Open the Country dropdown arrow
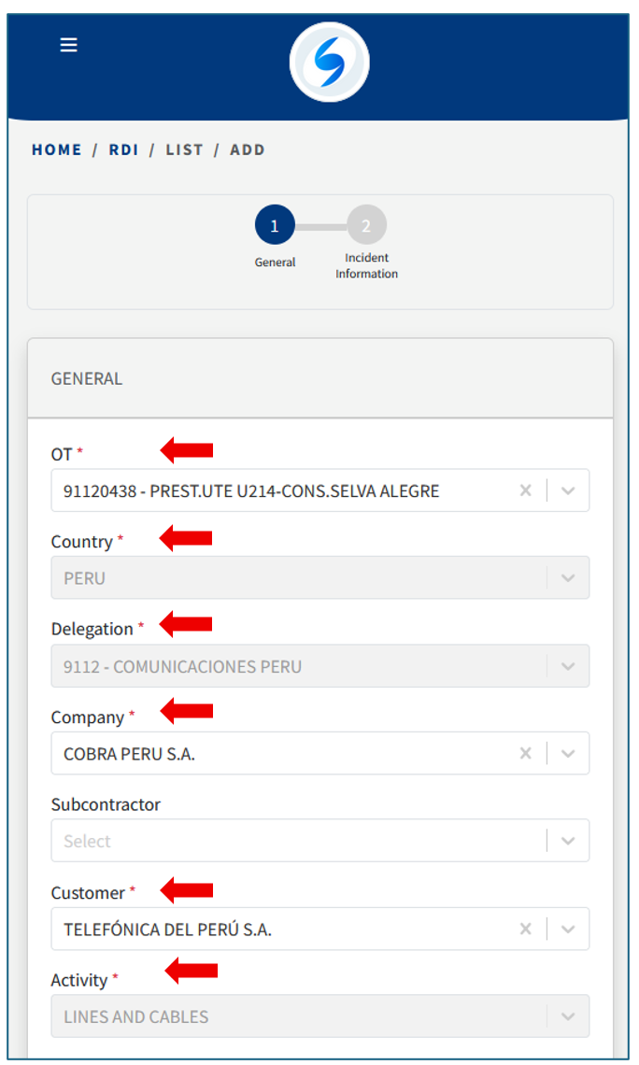 pos(568,578)
